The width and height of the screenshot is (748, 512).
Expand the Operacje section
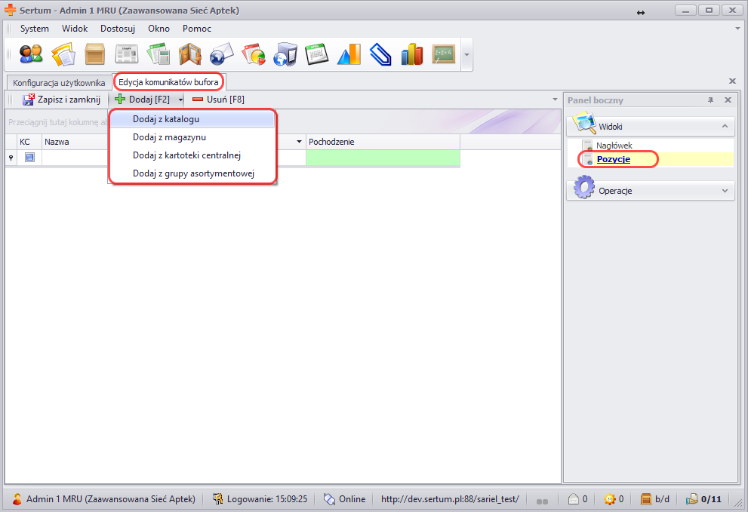tap(723, 191)
